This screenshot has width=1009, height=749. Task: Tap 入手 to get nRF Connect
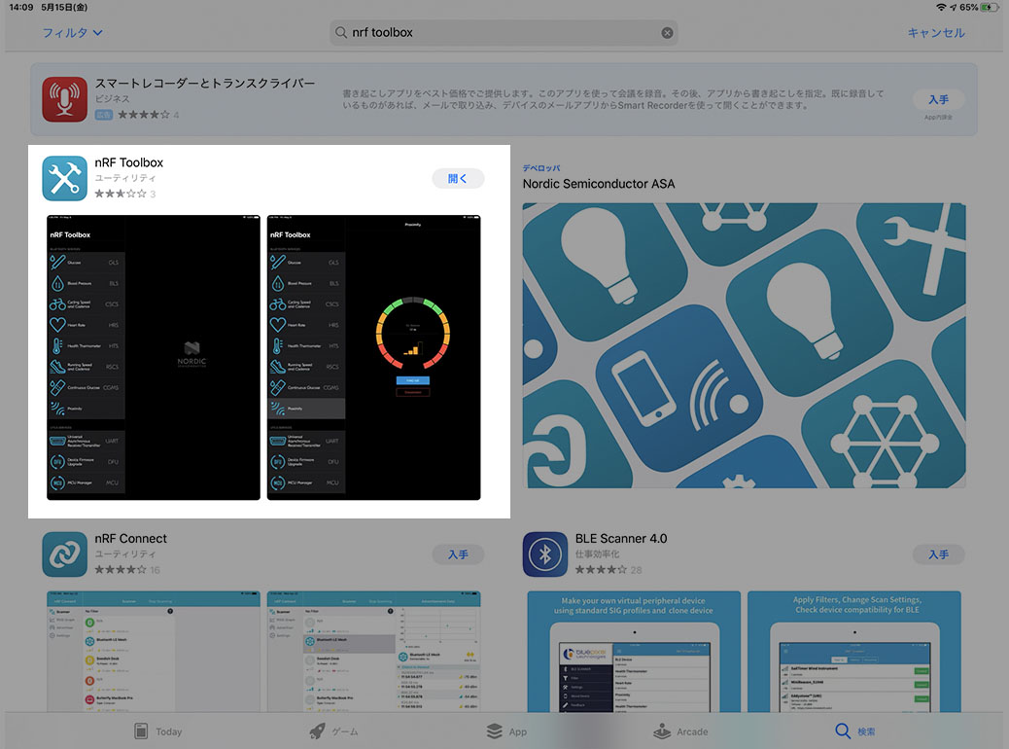(458, 554)
